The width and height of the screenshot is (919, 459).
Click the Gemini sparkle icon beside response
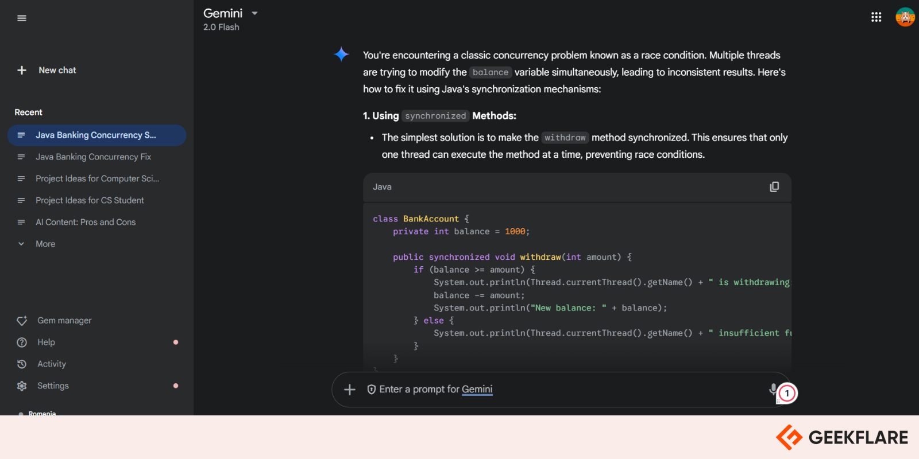(x=341, y=55)
